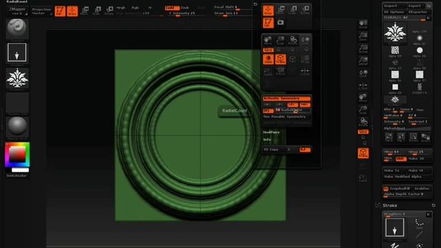The height and width of the screenshot is (248, 441).
Task: Click the Scroll icon on right shelf
Action: point(363,24)
